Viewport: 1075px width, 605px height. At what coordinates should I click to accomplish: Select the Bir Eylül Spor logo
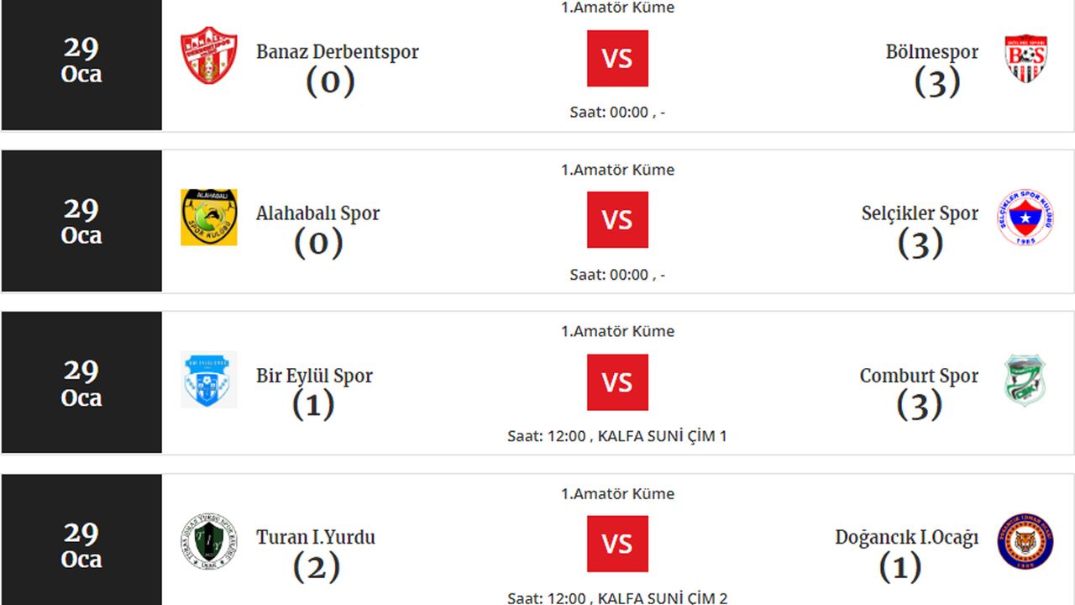208,379
